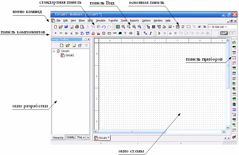The width and height of the screenshot is (239, 155).
Task: Close the Design Toolbox panel
Action: coord(88,39)
